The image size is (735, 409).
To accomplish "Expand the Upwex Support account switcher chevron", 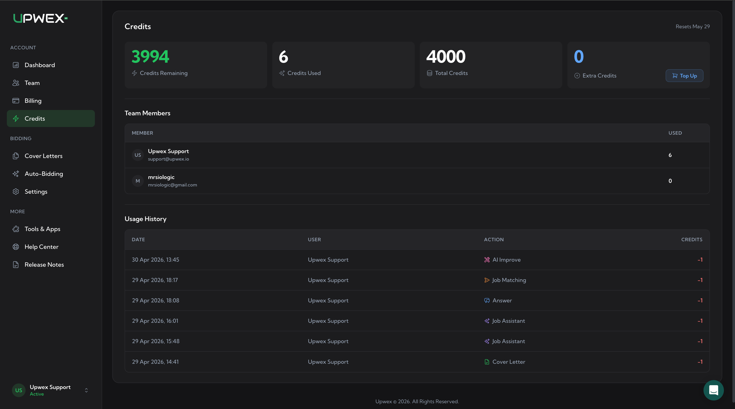I will (x=86, y=390).
